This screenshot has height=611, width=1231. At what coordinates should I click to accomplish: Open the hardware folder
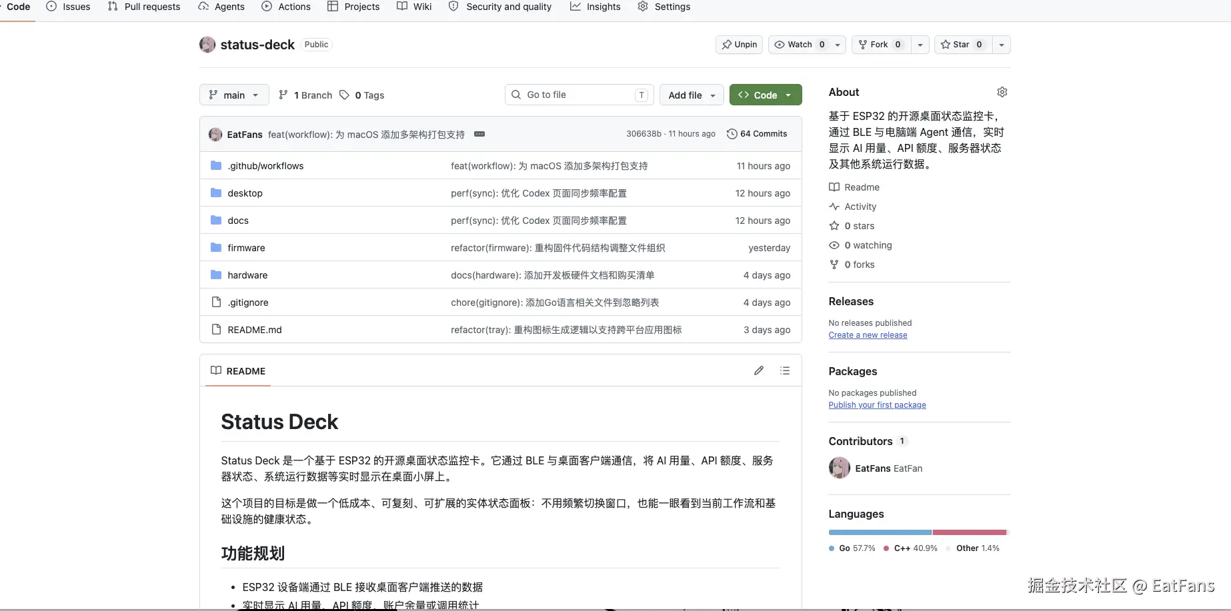pyautogui.click(x=247, y=275)
